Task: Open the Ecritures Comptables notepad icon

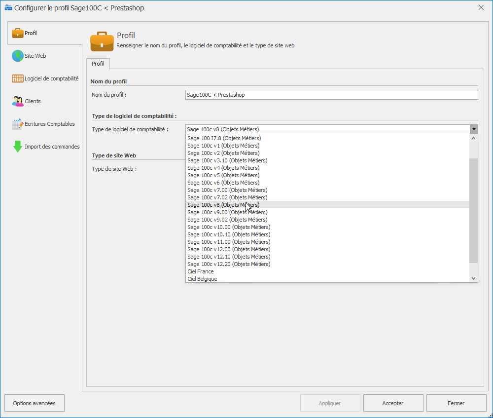Action: [18, 124]
